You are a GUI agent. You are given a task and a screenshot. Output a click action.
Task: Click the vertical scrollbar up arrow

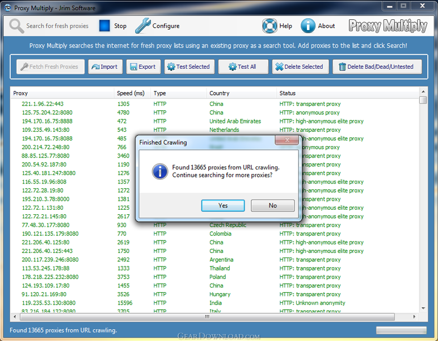point(423,92)
